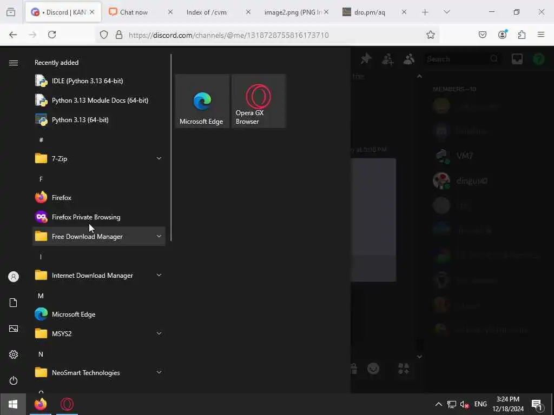554x415 pixels.
Task: Launch Microsoft Edge from app list
Action: click(98, 314)
